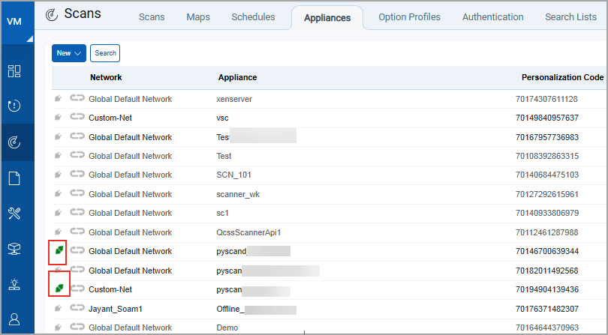
Task: Click the chain link icon for scanner_wk
Action: tap(77, 193)
